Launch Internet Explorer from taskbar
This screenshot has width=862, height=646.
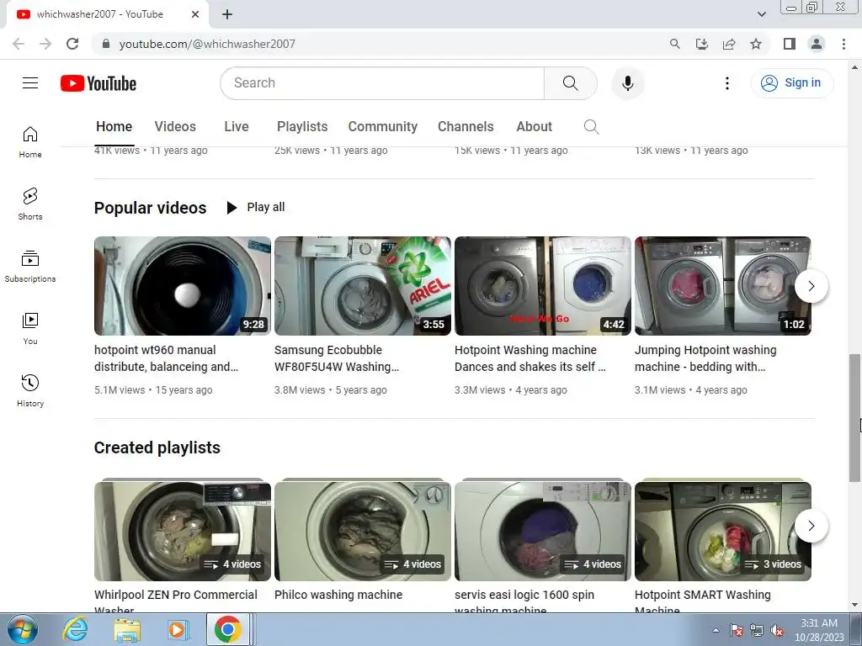pyautogui.click(x=75, y=629)
